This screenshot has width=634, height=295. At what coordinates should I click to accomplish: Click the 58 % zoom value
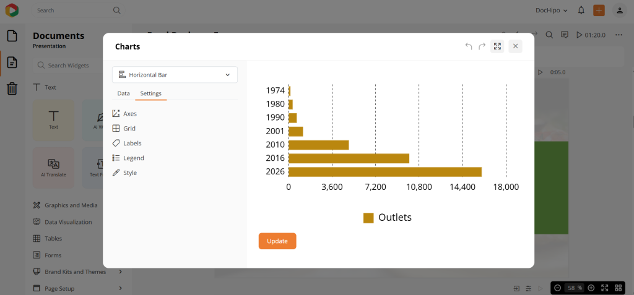[x=575, y=288]
